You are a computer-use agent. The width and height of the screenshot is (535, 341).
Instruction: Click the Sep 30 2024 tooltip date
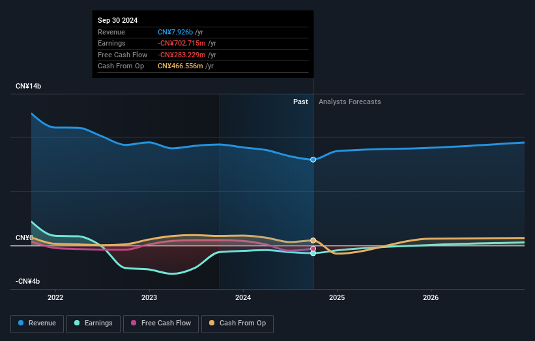[118, 20]
